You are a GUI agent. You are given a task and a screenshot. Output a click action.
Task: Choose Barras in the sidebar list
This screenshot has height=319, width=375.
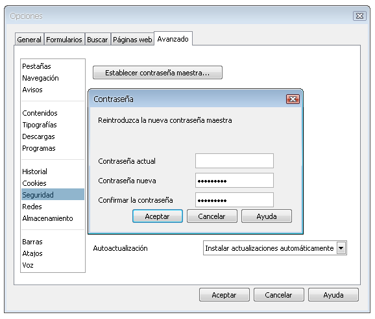53,242
